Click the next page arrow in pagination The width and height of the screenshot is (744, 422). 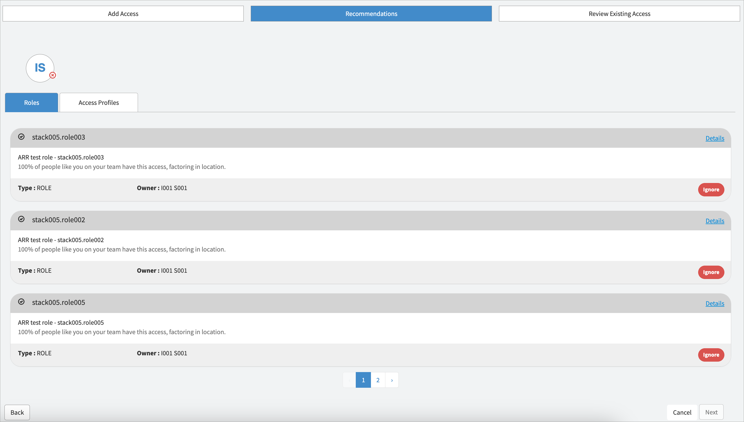392,380
